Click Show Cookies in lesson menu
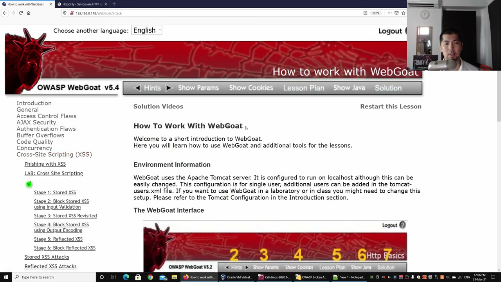501x282 pixels. pyautogui.click(x=251, y=88)
